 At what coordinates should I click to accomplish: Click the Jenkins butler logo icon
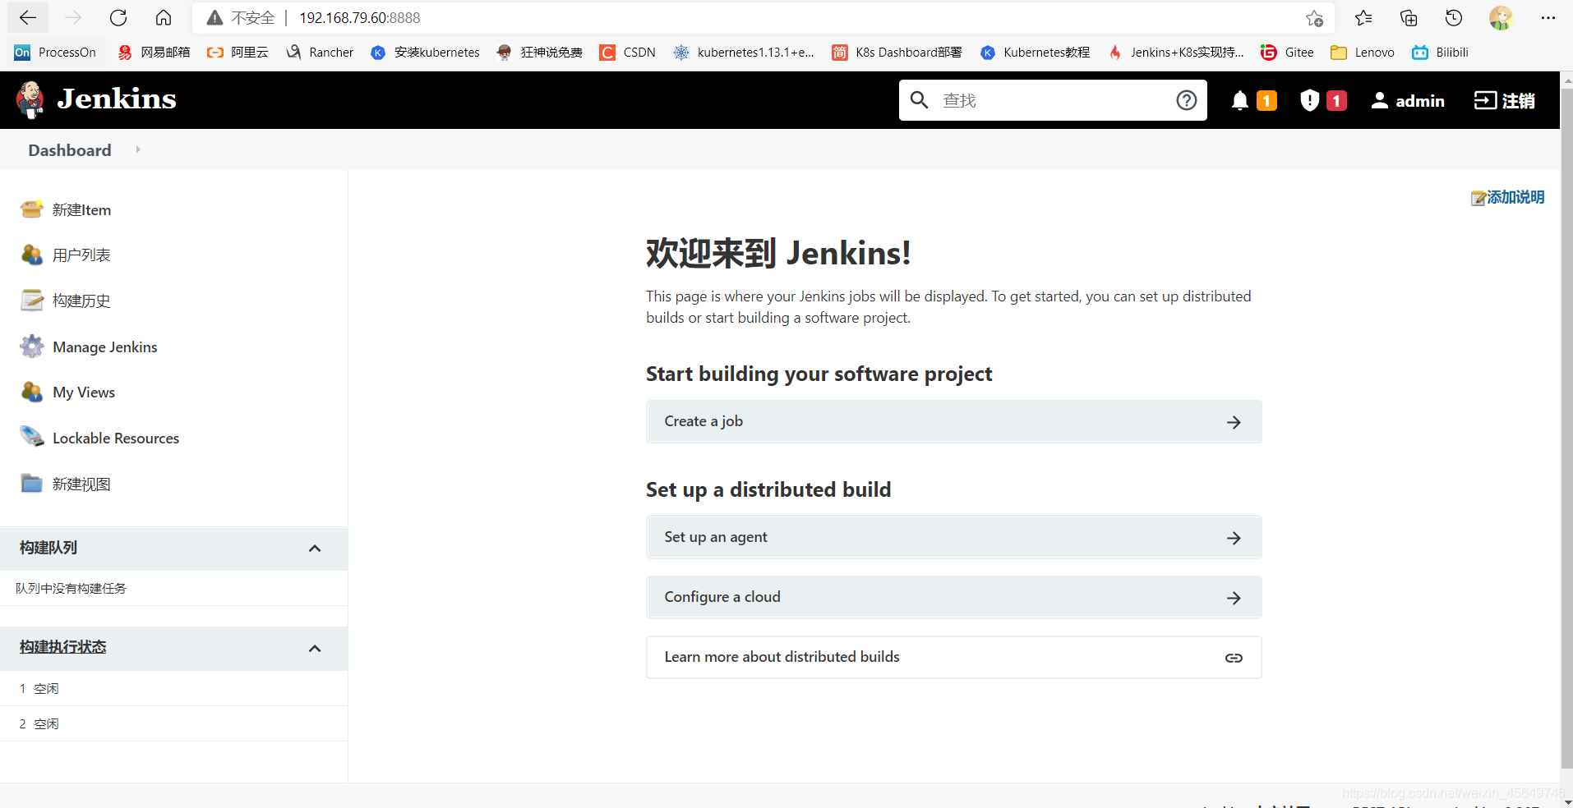coord(30,100)
